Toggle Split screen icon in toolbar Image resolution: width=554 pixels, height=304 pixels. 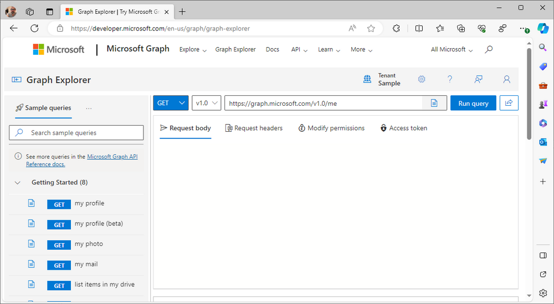(x=419, y=28)
